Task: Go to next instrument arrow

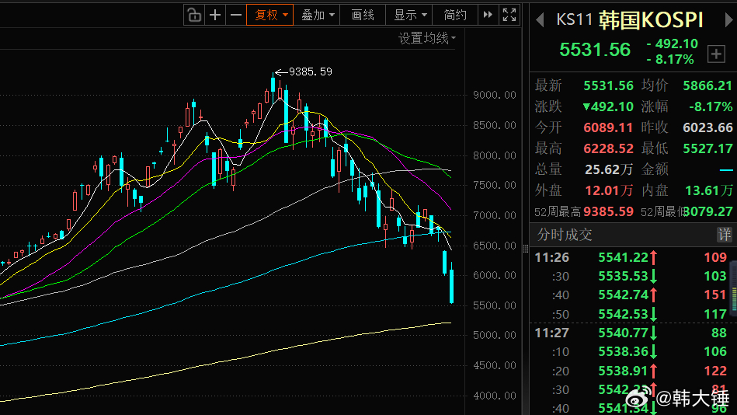Action: tap(729, 19)
